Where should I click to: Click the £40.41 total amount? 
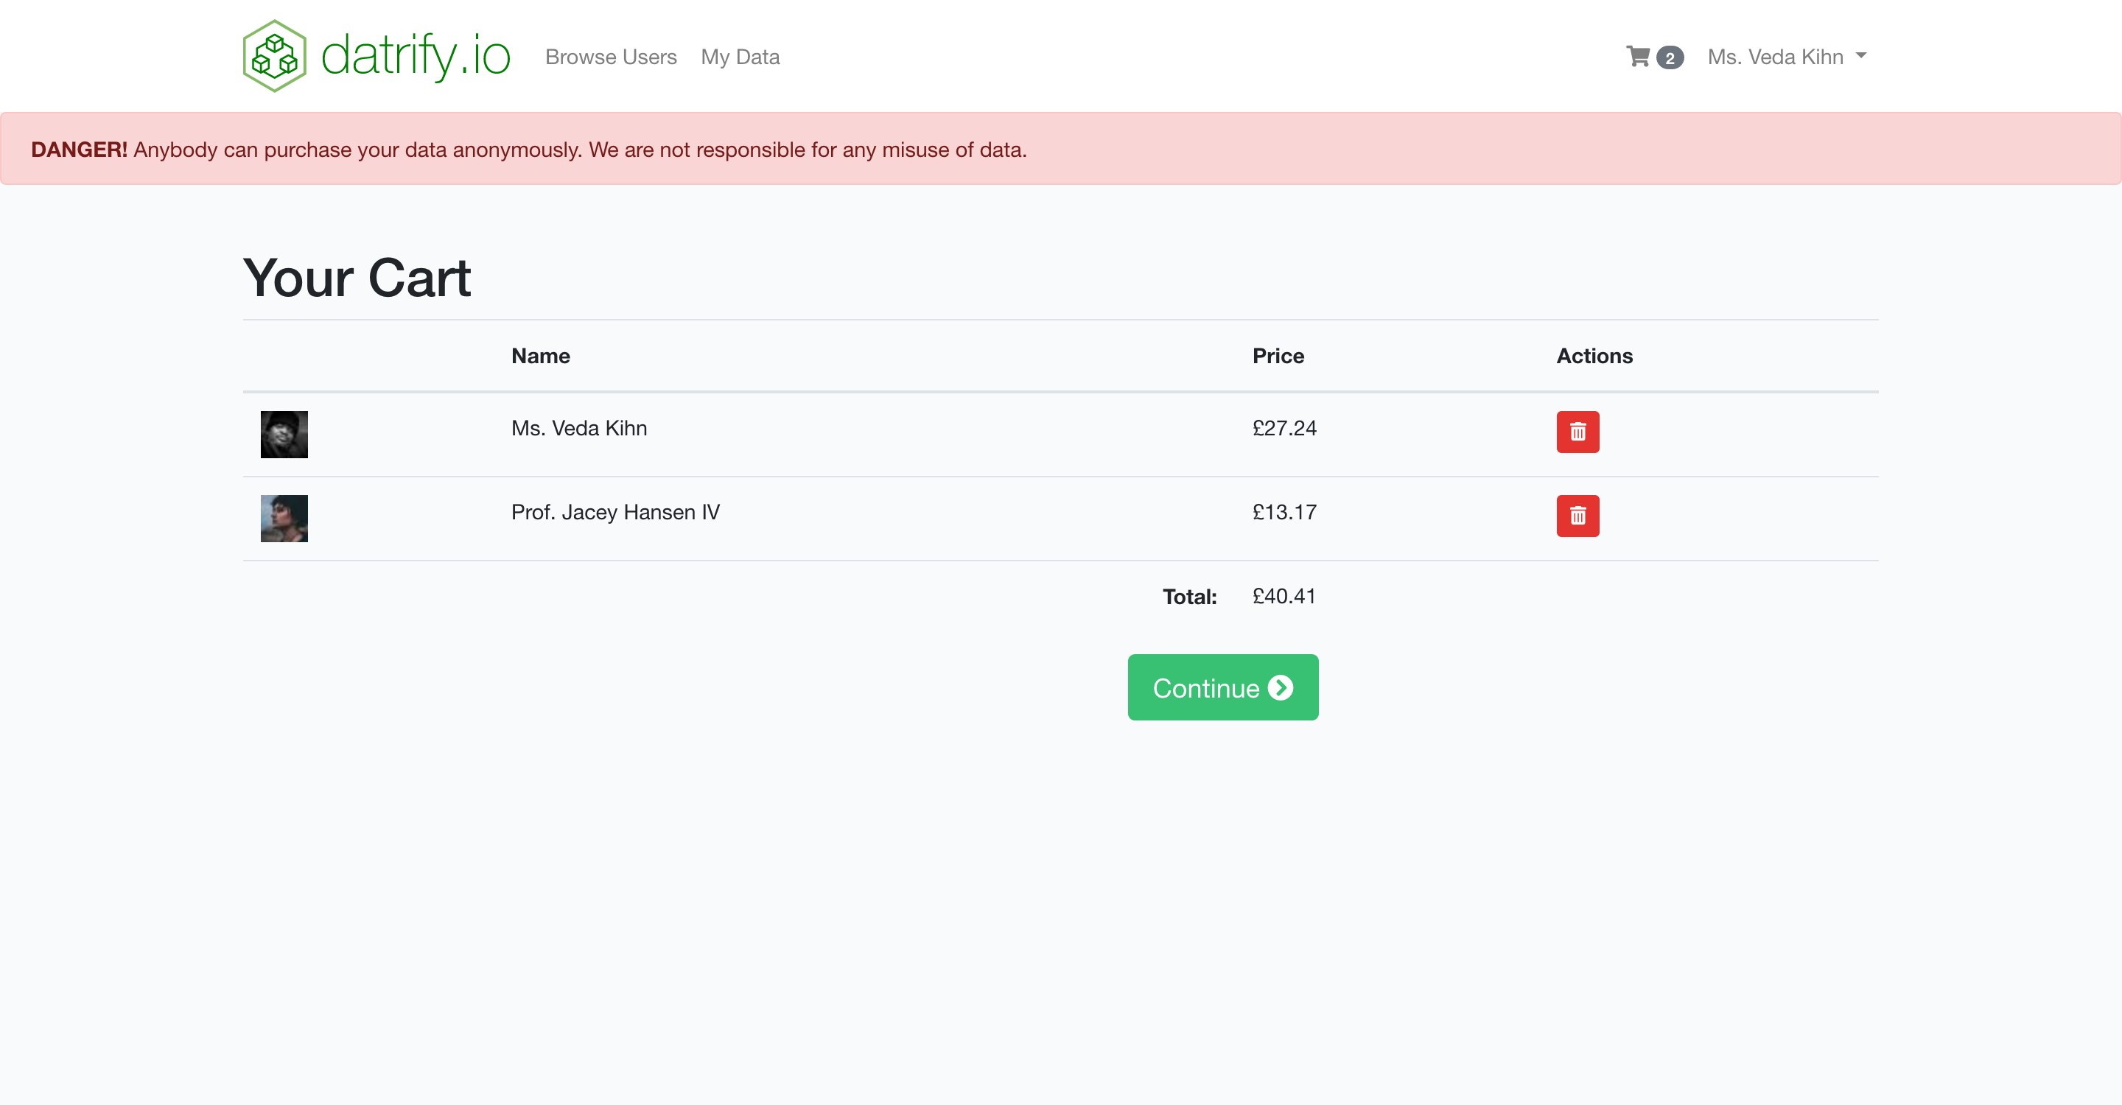click(1284, 596)
